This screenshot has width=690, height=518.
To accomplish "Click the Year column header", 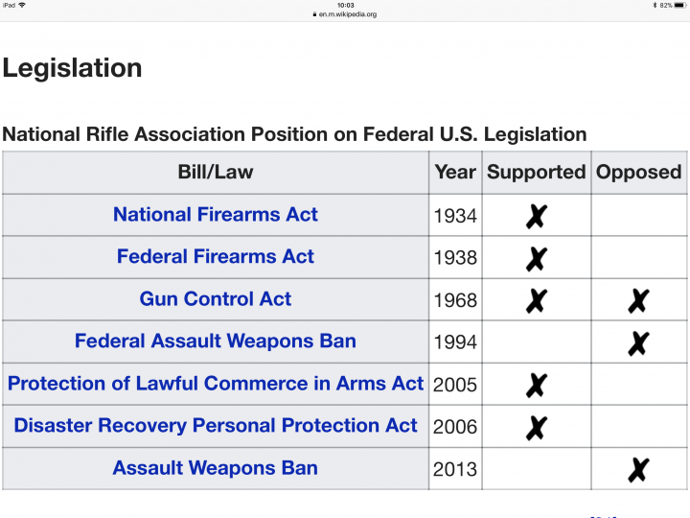I will 455,173.
